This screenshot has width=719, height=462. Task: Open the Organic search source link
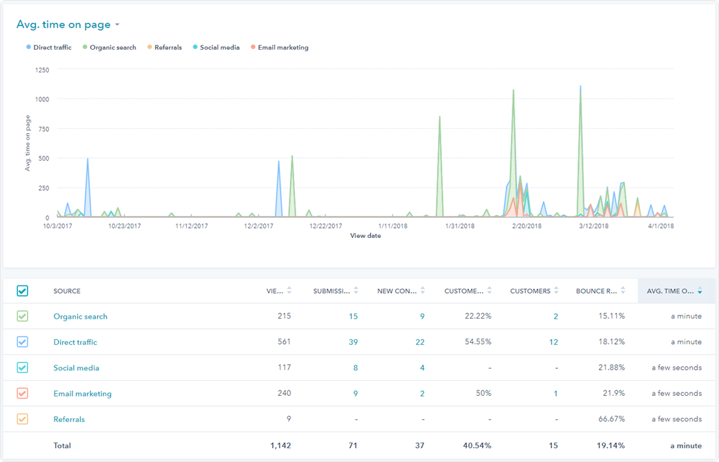pos(80,317)
